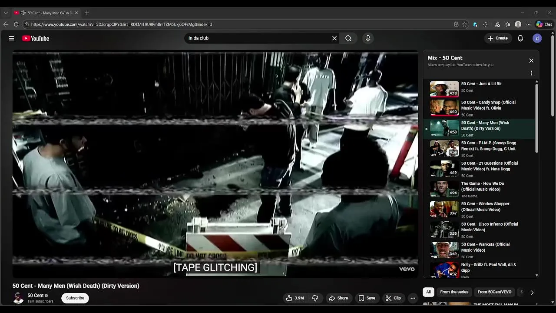
Task: Select the playing Many Men playlist row
Action: pos(479,129)
